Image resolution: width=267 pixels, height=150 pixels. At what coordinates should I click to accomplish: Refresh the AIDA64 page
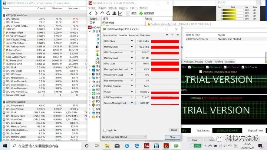(x=108, y=13)
